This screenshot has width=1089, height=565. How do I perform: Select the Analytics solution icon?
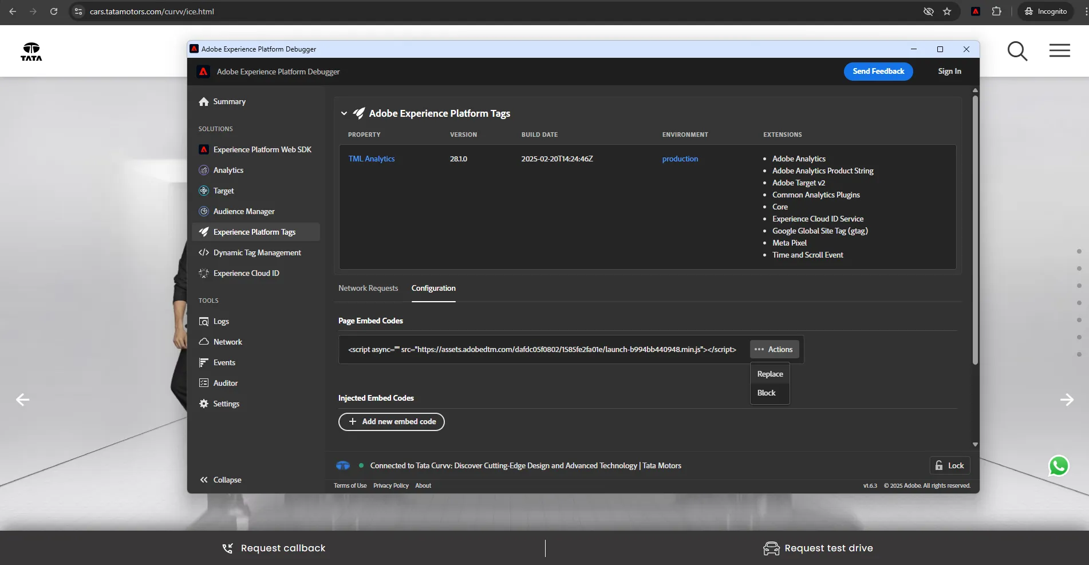[204, 170]
